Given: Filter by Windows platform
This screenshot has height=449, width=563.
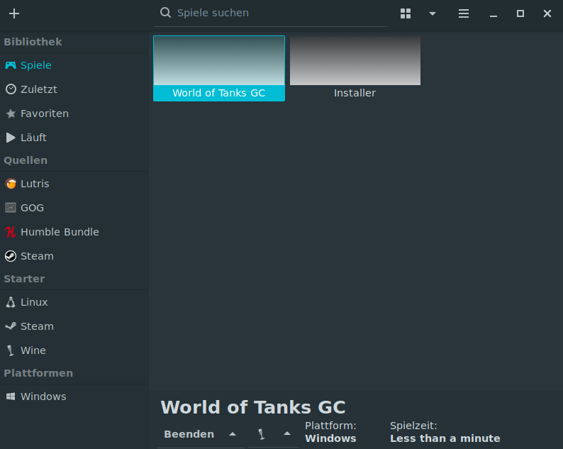Looking at the screenshot, I should coord(74,397).
